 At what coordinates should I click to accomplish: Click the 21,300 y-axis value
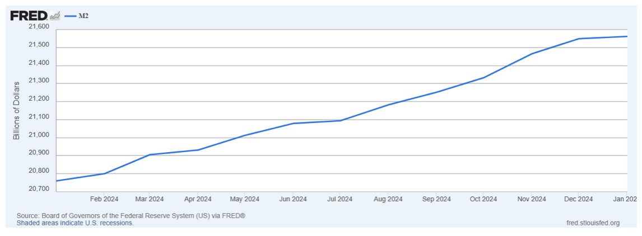click(38, 81)
